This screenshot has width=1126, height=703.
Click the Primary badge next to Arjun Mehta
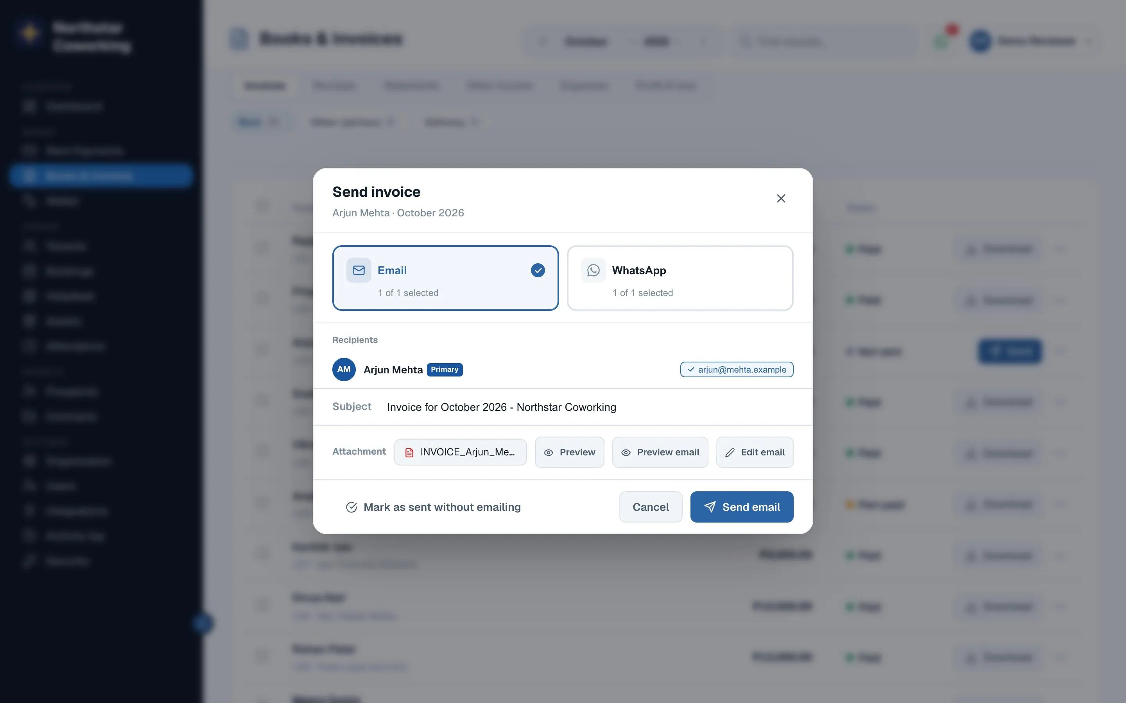pyautogui.click(x=445, y=369)
